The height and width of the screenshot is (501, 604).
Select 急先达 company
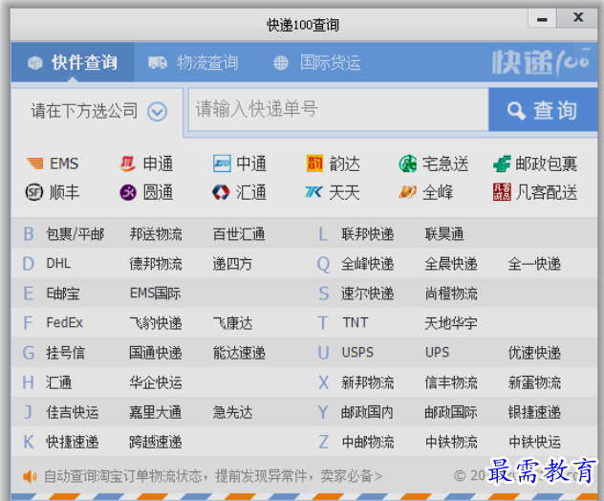[232, 412]
